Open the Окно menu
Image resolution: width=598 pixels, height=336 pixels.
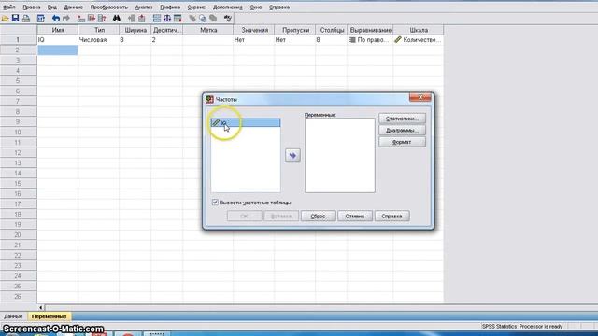coord(255,7)
